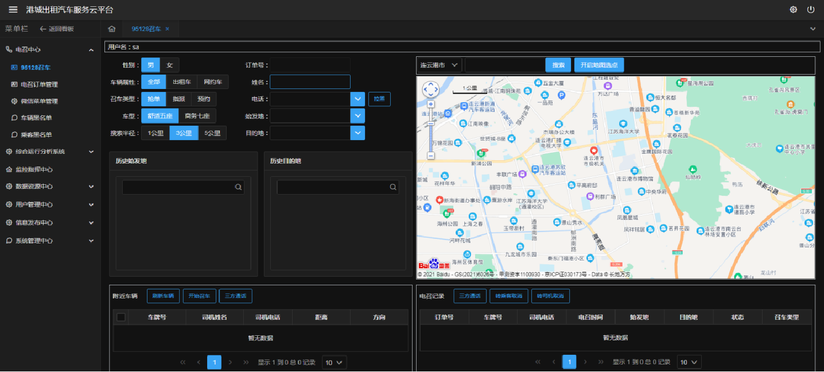Image resolution: width=824 pixels, height=372 pixels.
Task: Click search icon in 历史始发地 box
Action: point(238,187)
